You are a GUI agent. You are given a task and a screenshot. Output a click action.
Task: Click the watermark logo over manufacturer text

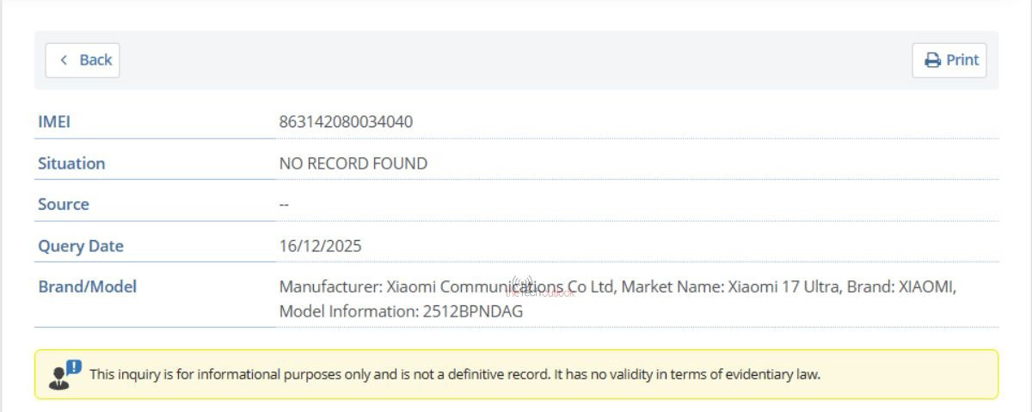coord(523,286)
